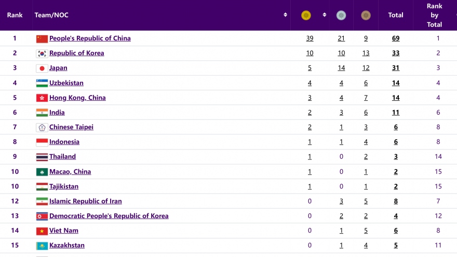
Task: Sort table using Team/NOC sort arrows
Action: (x=285, y=15)
